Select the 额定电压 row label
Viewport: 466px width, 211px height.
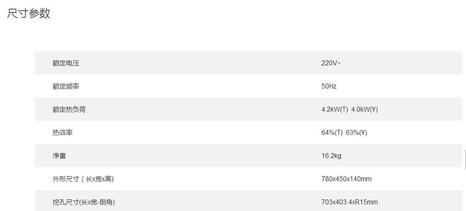tap(66, 63)
